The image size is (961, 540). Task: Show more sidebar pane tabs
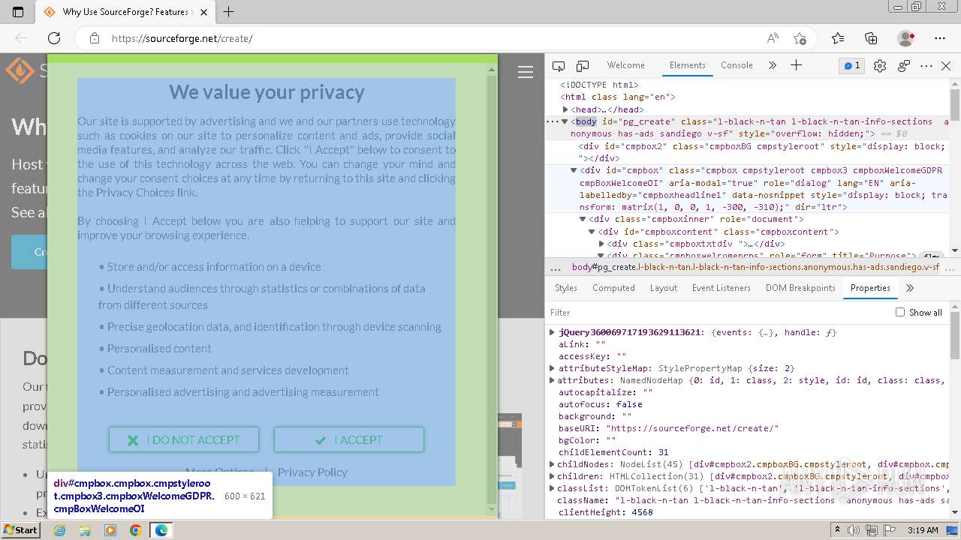coord(910,288)
